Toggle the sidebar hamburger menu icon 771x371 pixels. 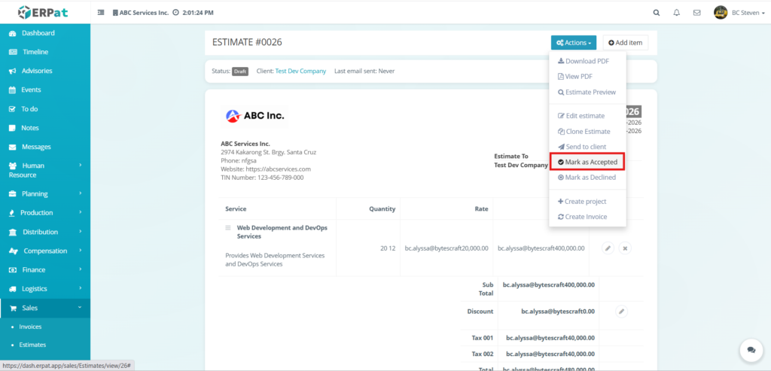[102, 13]
